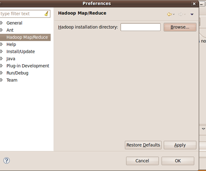Go back using yellow arrow icon
Screen dimensions: 206x171
point(169,14)
